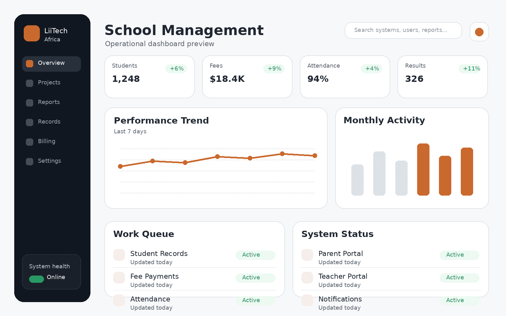Image resolution: width=506 pixels, height=316 pixels.
Task: Open the Projects menu item
Action: [52, 83]
